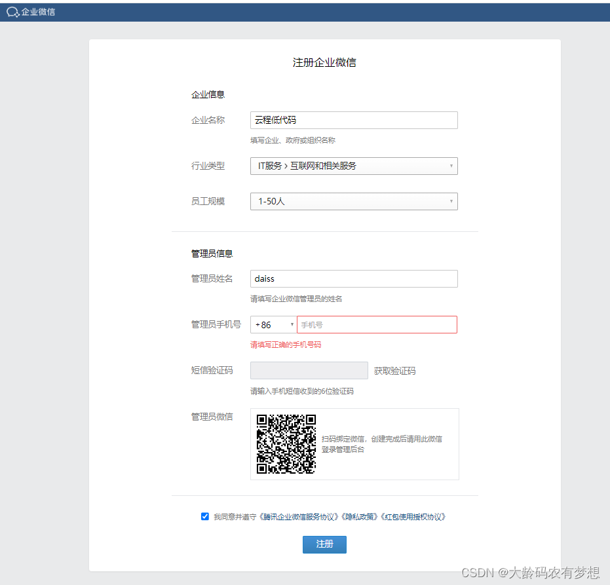The height and width of the screenshot is (585, 610).
Task: Click the 员工规模 label
Action: [x=208, y=202]
